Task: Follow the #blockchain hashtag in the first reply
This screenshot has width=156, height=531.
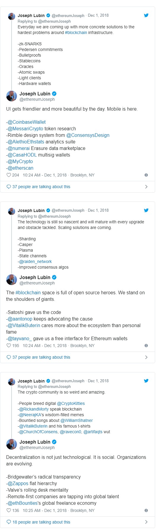Action: (x=76, y=32)
